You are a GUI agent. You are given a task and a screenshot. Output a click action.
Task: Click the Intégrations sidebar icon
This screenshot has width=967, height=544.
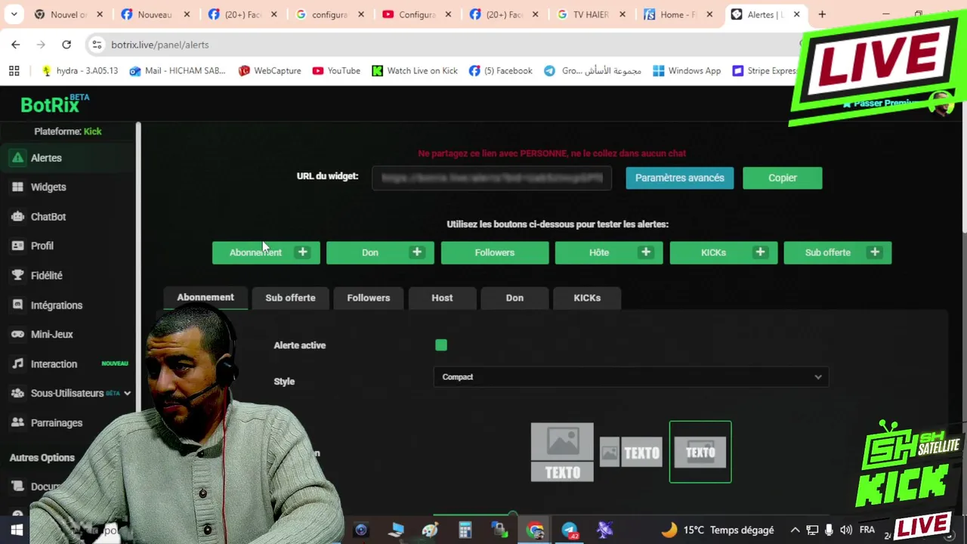17,305
